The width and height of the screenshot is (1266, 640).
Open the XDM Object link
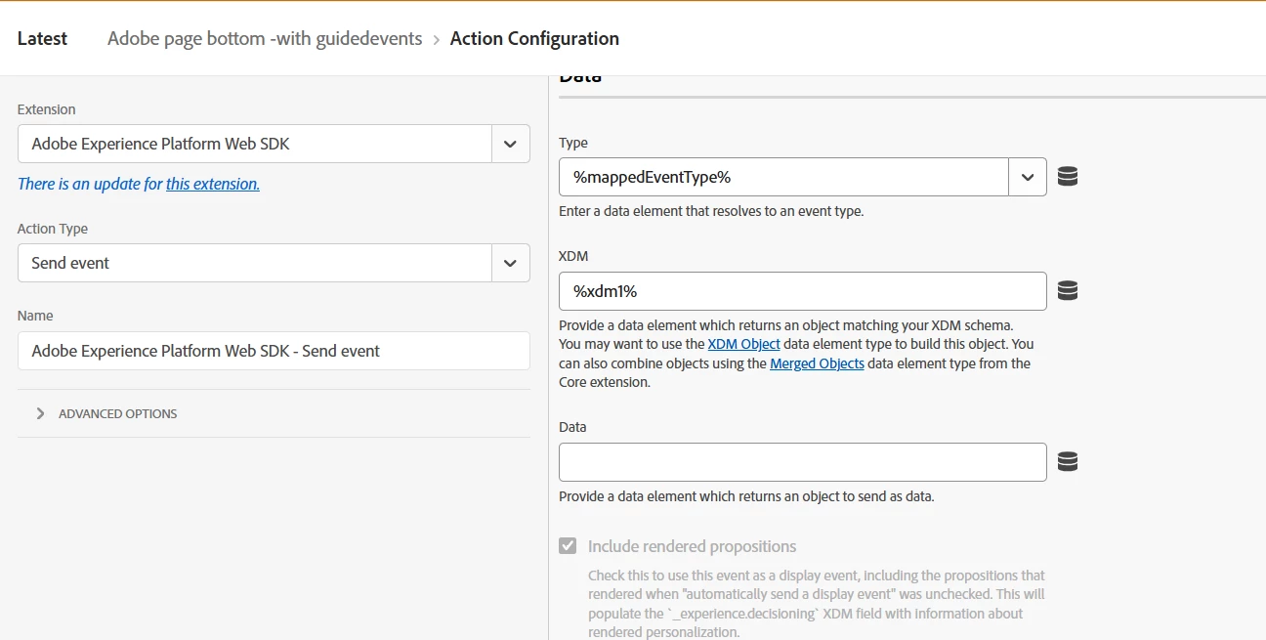pyautogui.click(x=743, y=344)
